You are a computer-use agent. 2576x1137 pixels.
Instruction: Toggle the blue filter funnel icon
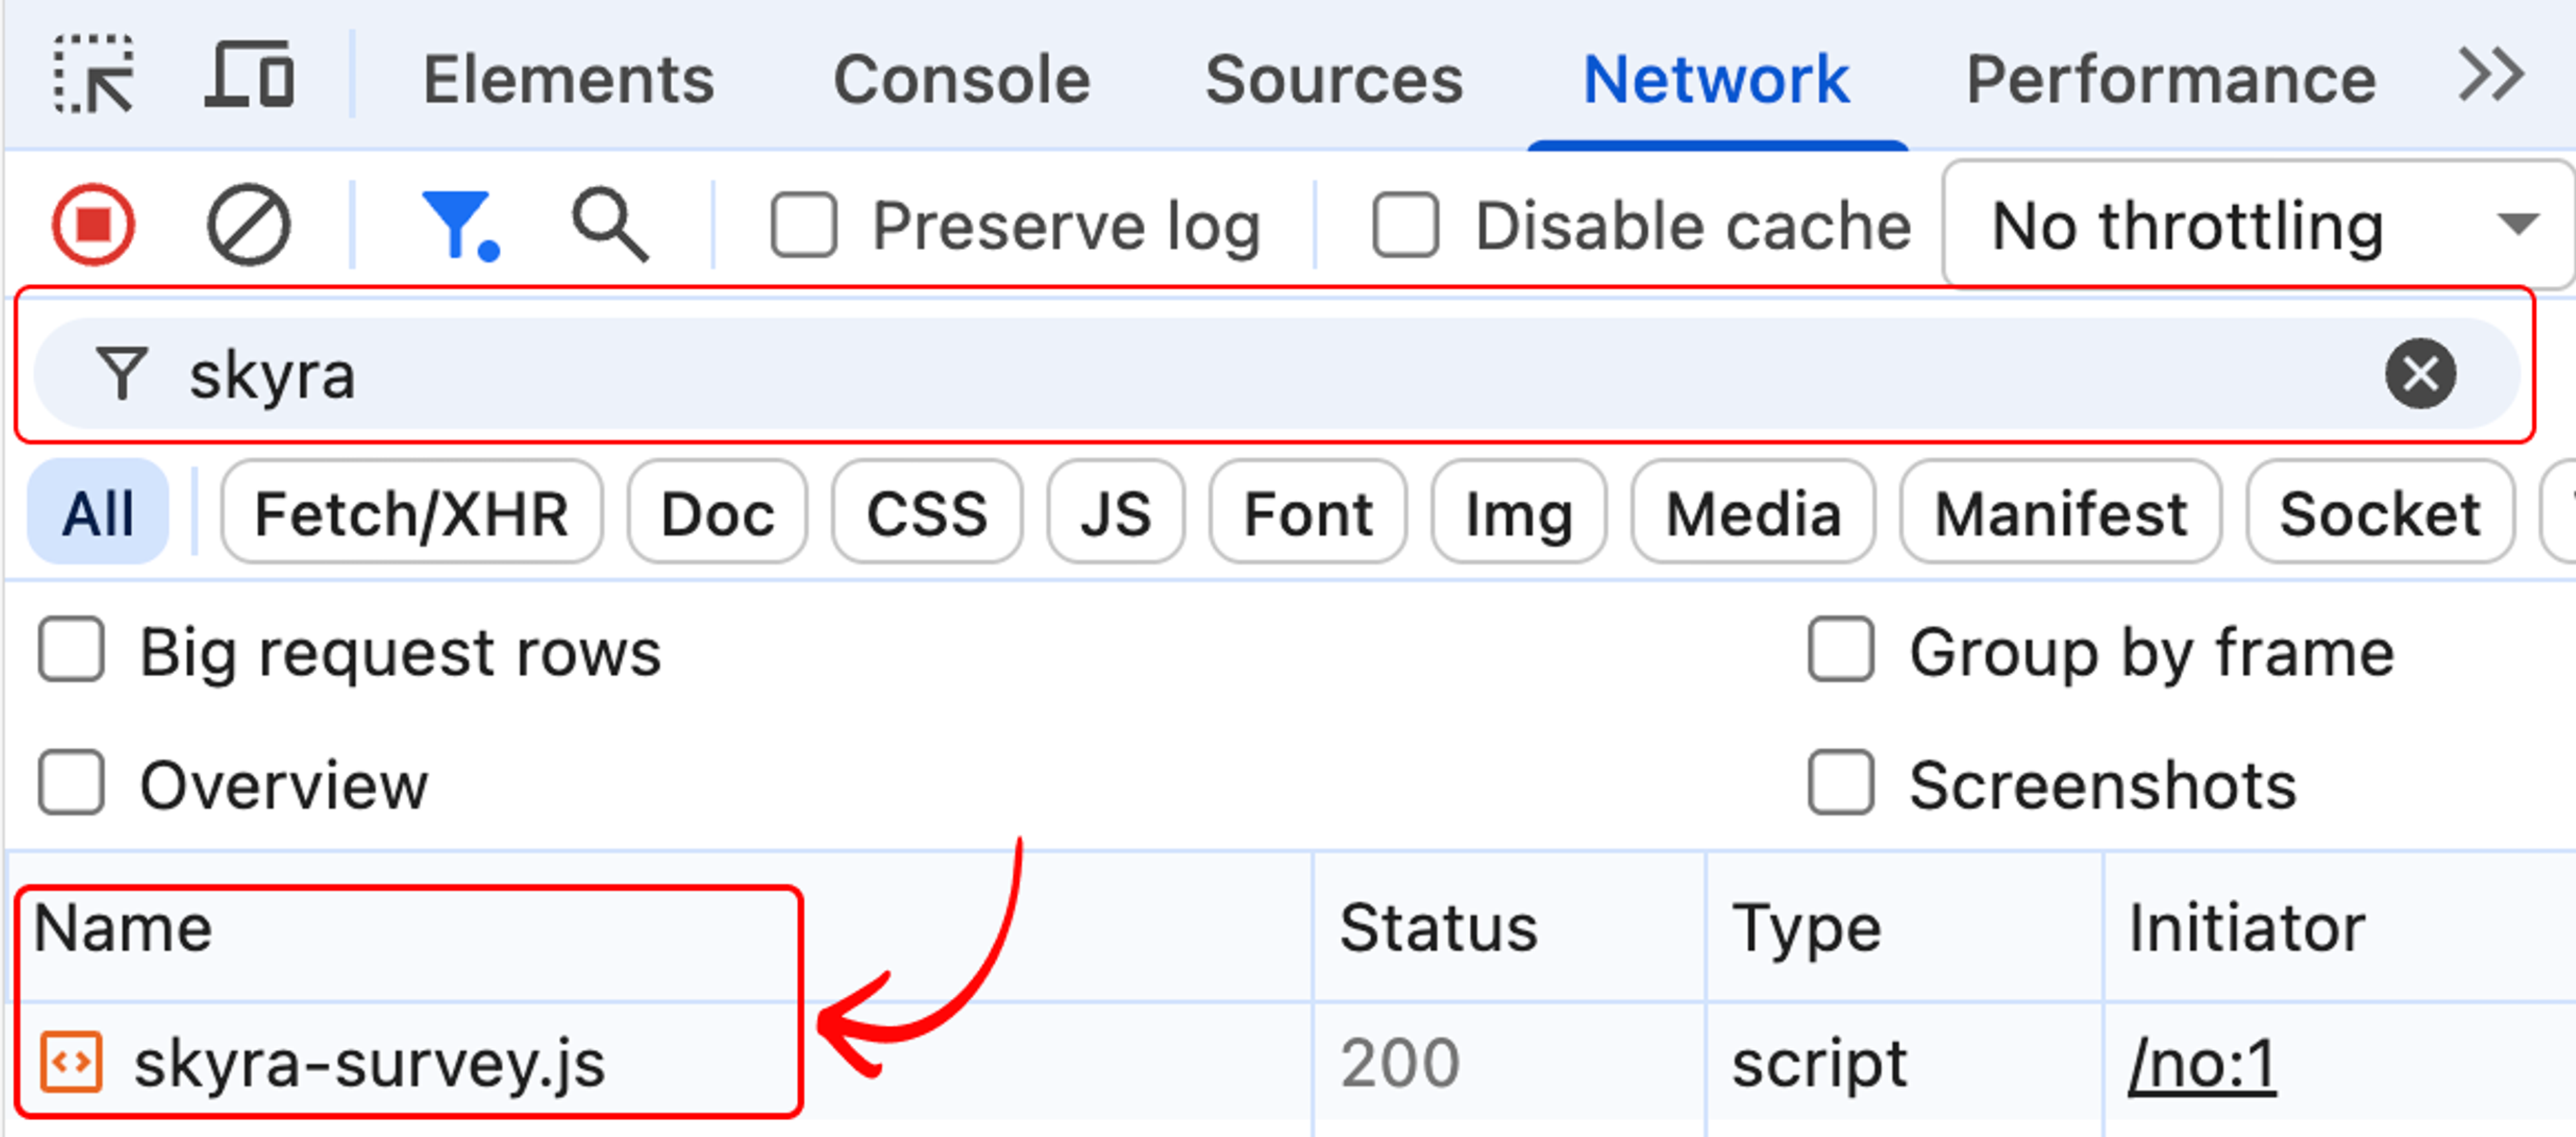(461, 225)
